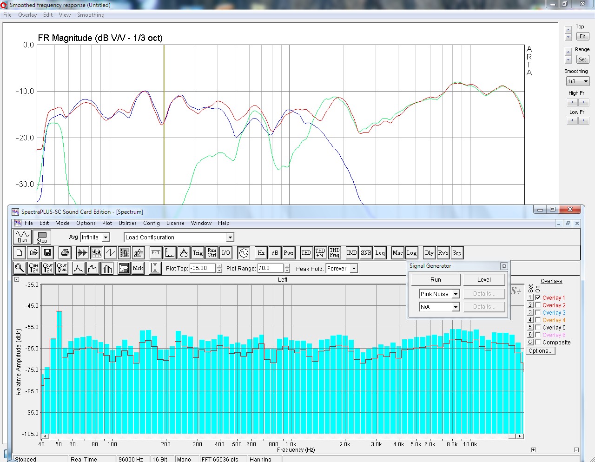Switch to line plot style icon

[x=79, y=268]
